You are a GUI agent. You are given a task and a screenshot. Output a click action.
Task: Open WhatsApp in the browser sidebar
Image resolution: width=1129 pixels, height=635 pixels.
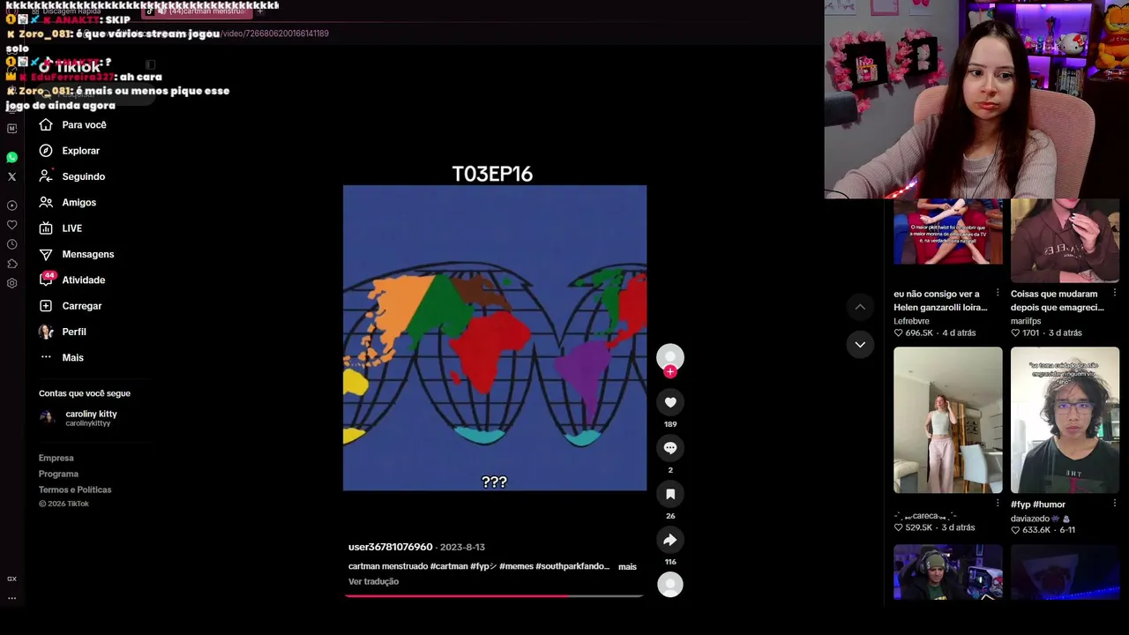point(11,157)
